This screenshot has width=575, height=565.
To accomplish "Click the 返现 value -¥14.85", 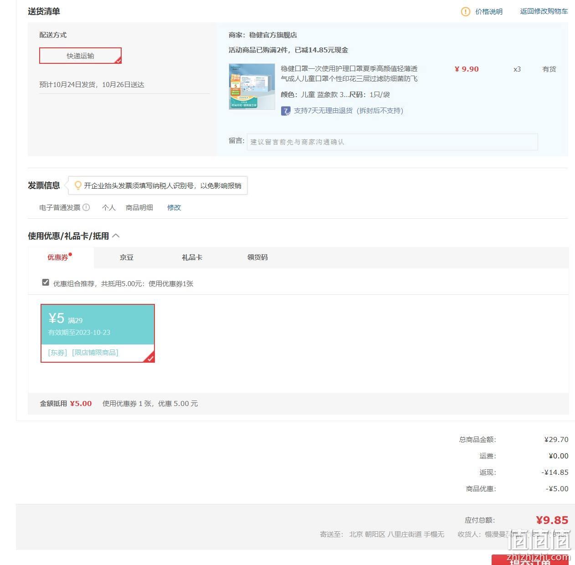I will pos(555,473).
